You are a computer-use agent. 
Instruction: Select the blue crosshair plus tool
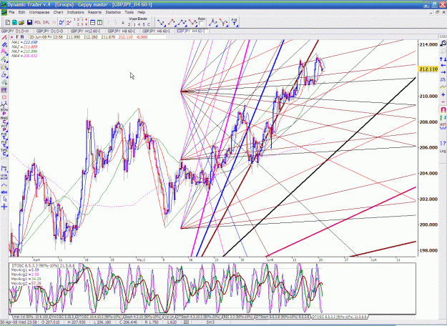(x=4, y=207)
